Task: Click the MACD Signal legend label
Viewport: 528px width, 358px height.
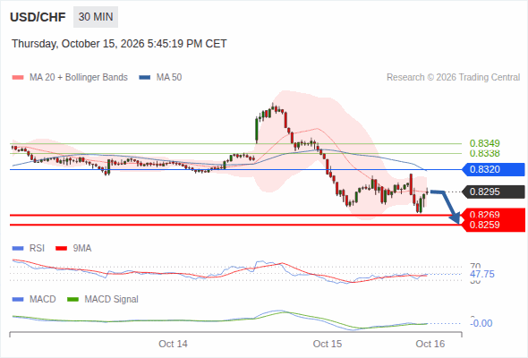Action: (x=112, y=300)
